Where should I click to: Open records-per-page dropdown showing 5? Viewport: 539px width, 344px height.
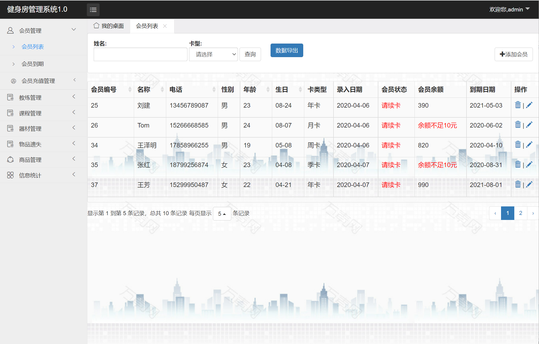[222, 214]
